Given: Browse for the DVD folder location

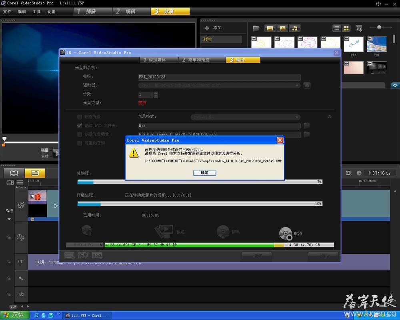Looking at the screenshot, I should (307, 126).
